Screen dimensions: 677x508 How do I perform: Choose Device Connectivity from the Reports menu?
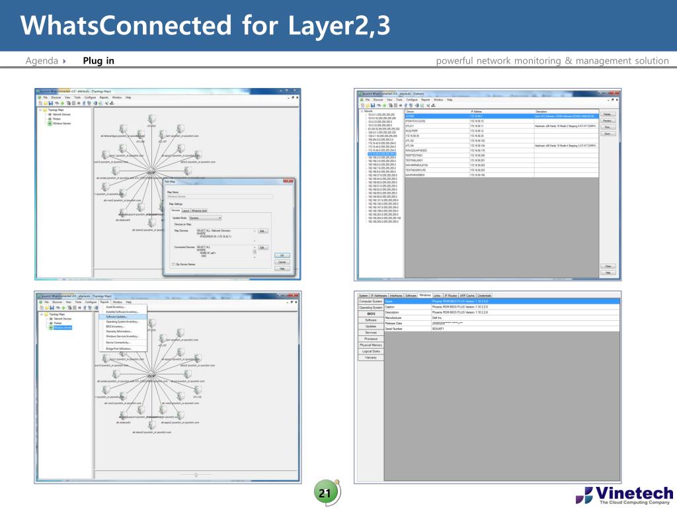click(x=118, y=343)
